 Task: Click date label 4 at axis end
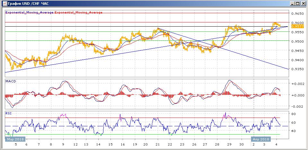tap(277, 145)
